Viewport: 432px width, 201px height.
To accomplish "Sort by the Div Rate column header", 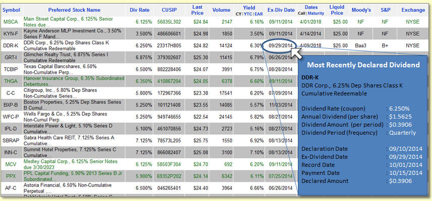I will pyautogui.click(x=140, y=10).
